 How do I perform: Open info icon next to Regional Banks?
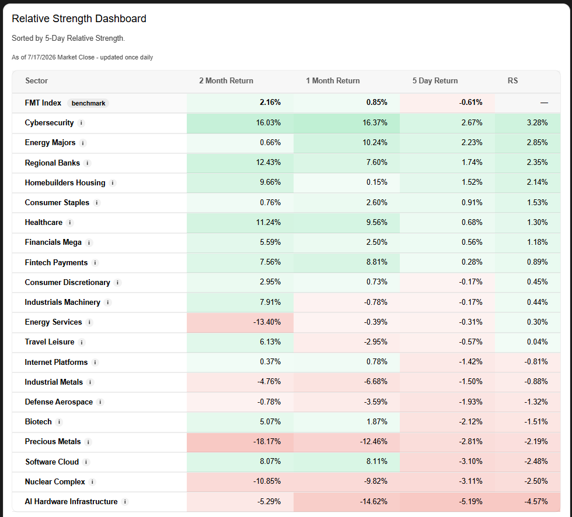[87, 163]
